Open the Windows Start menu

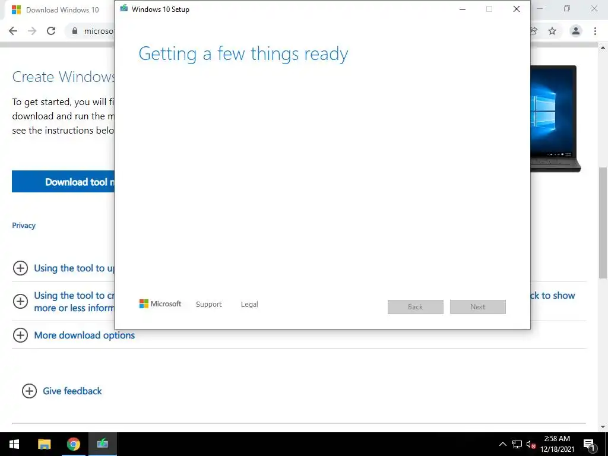(x=14, y=444)
